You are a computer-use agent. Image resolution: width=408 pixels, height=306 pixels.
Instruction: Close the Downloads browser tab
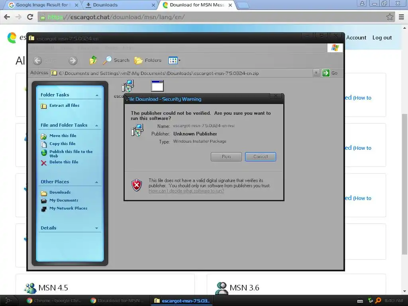point(153,5)
